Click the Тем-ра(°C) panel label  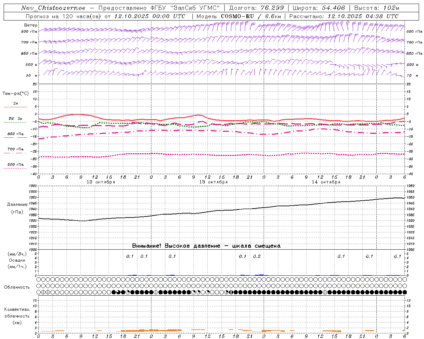pyautogui.click(x=16, y=94)
